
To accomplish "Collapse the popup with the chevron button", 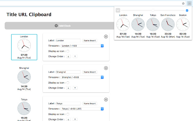I will [118, 10].
